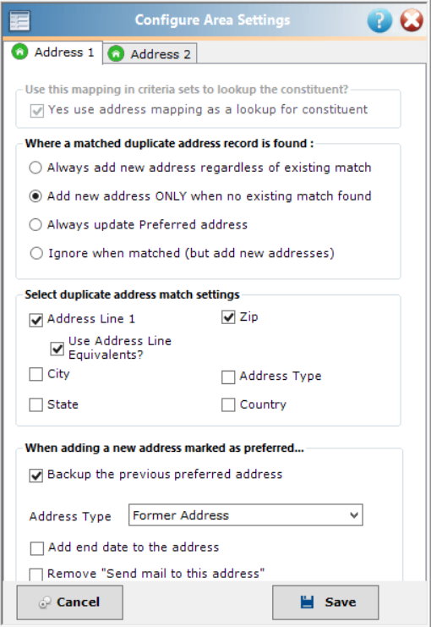This screenshot has height=627, width=431.
Task: Click the green home icon on Address 1 tab
Action: tap(19, 52)
